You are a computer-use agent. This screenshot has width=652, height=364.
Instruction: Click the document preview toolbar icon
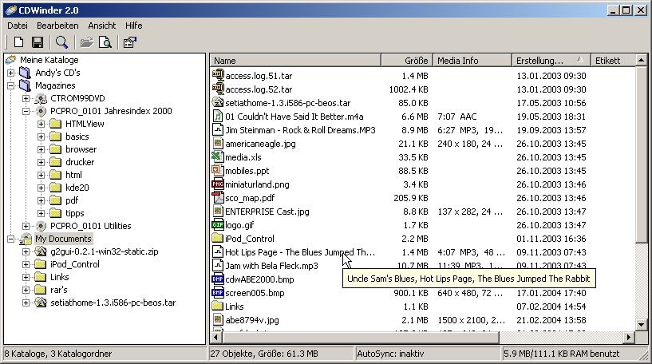pos(105,42)
